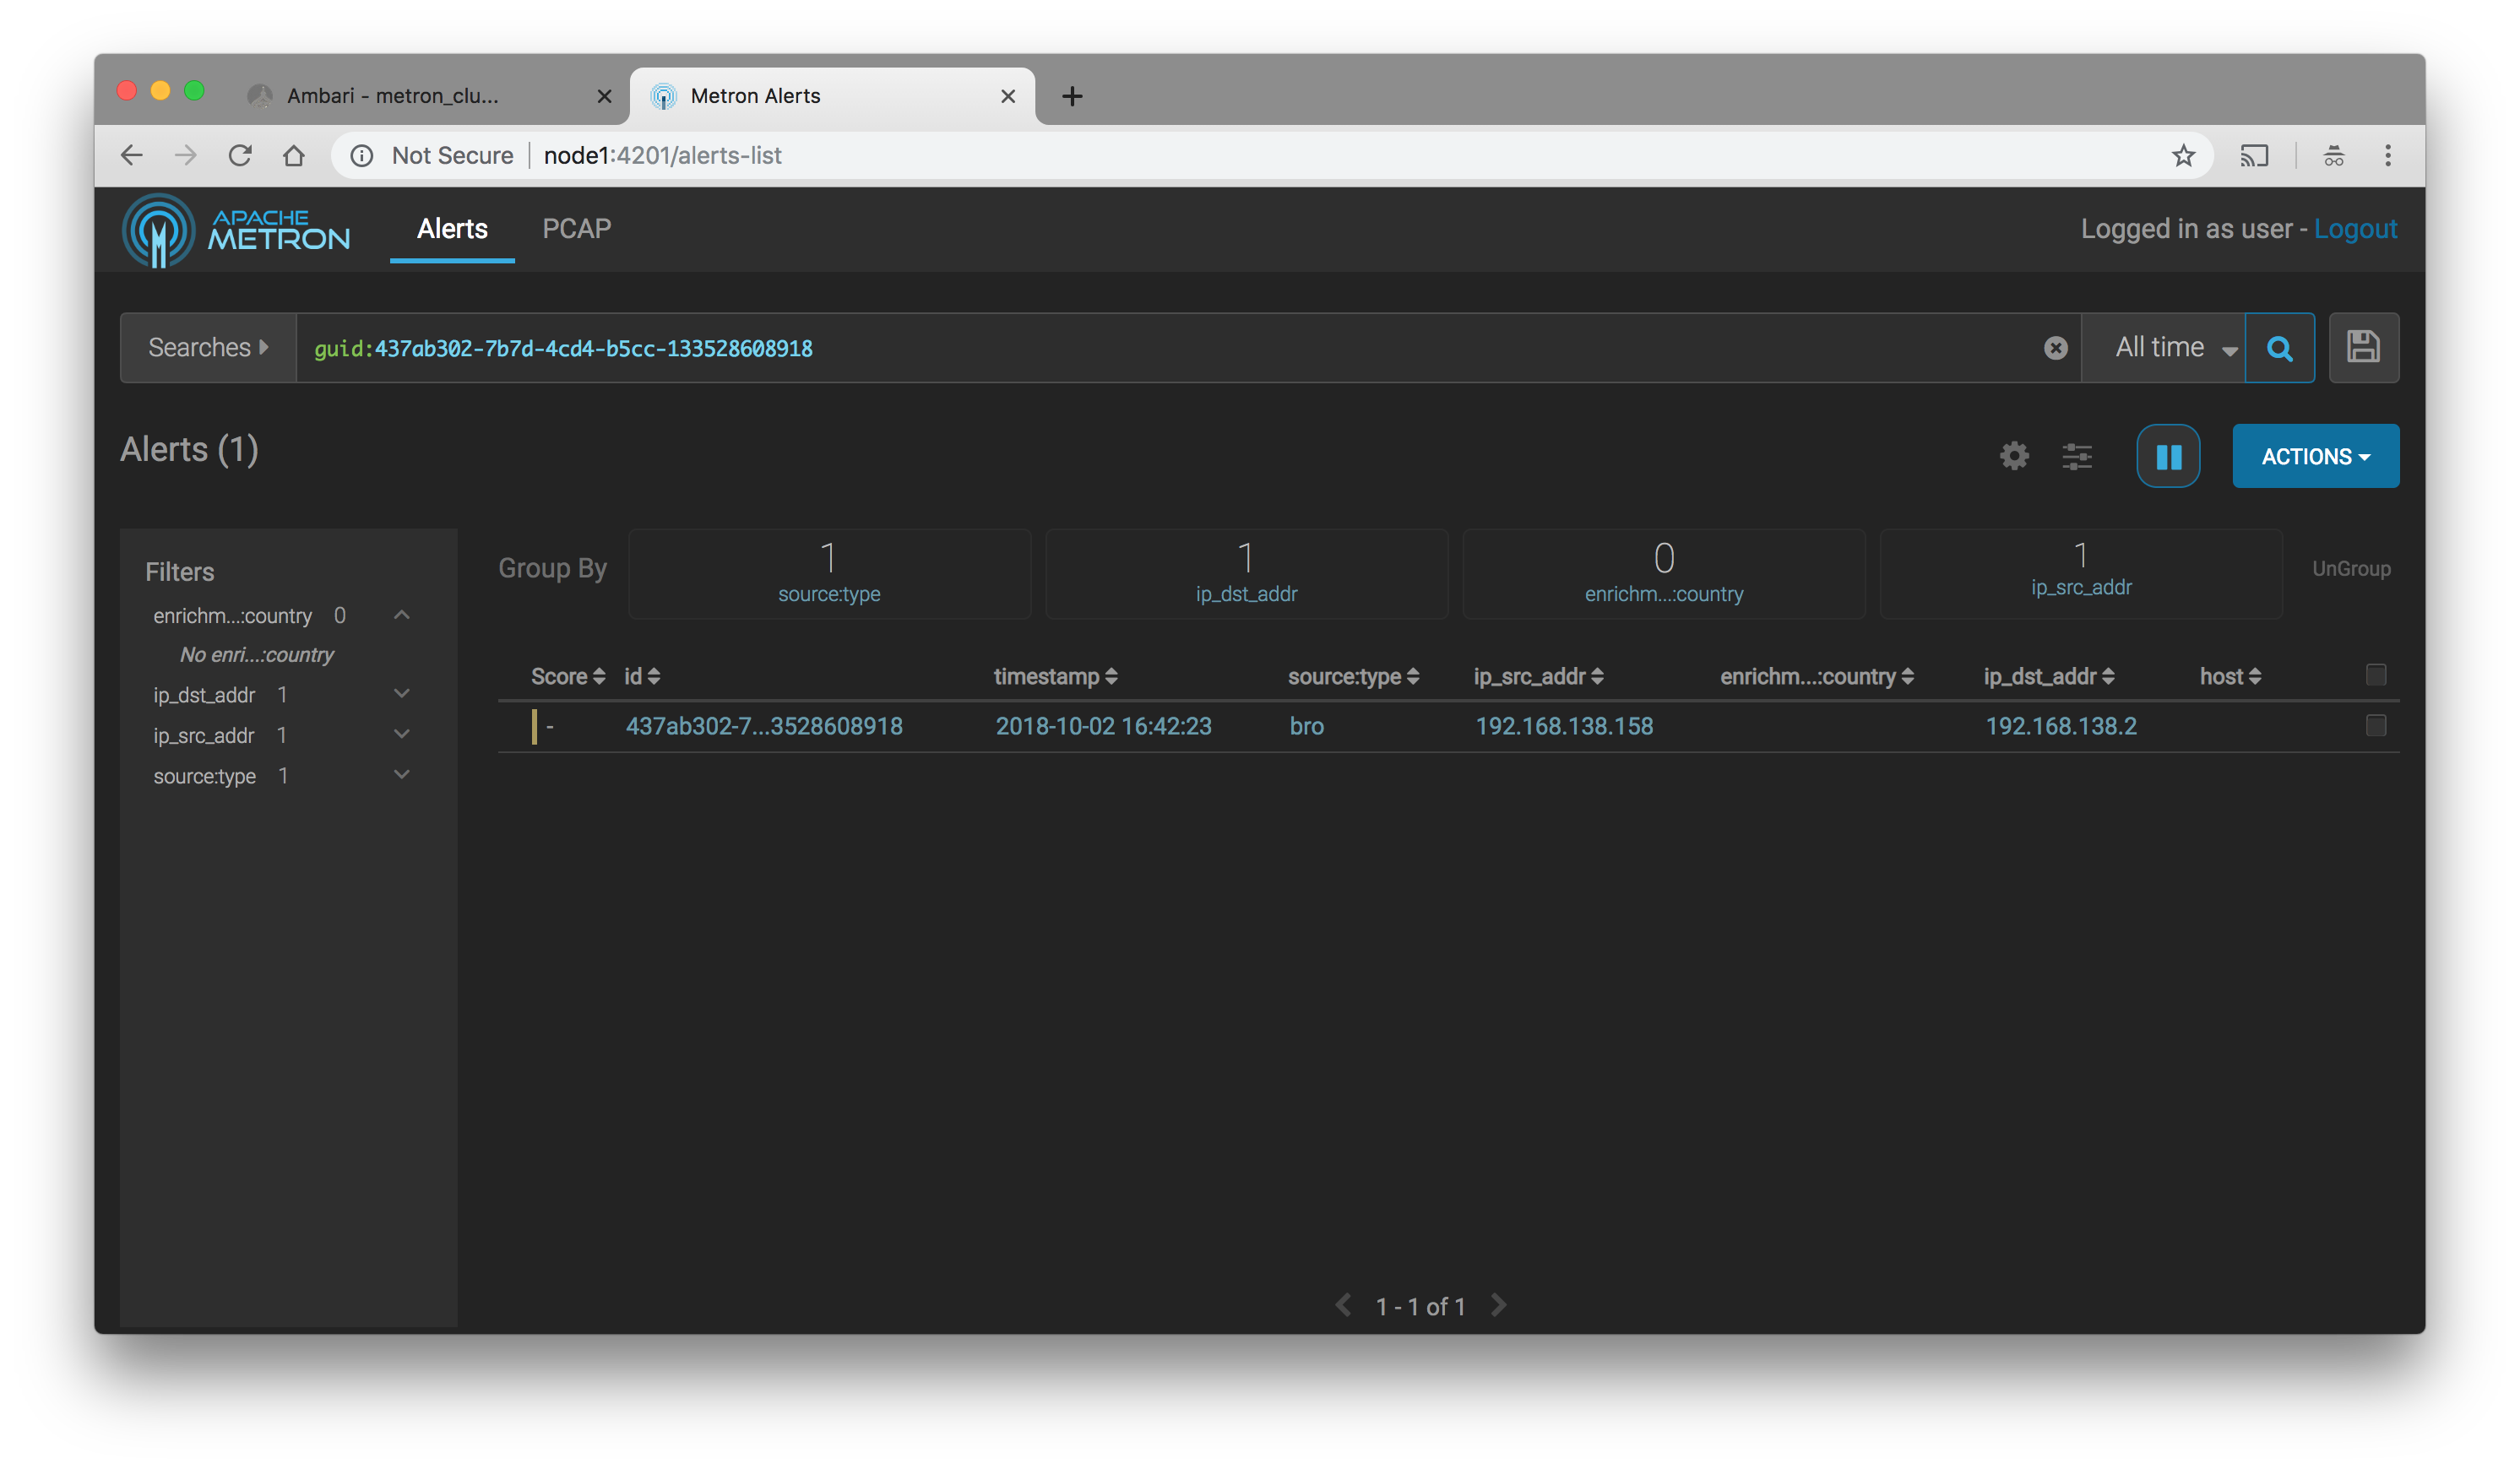Select all alerts using the header checkbox

pos(2376,675)
